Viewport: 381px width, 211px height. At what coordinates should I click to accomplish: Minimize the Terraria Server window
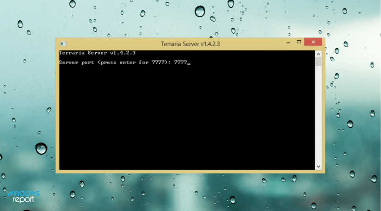288,42
